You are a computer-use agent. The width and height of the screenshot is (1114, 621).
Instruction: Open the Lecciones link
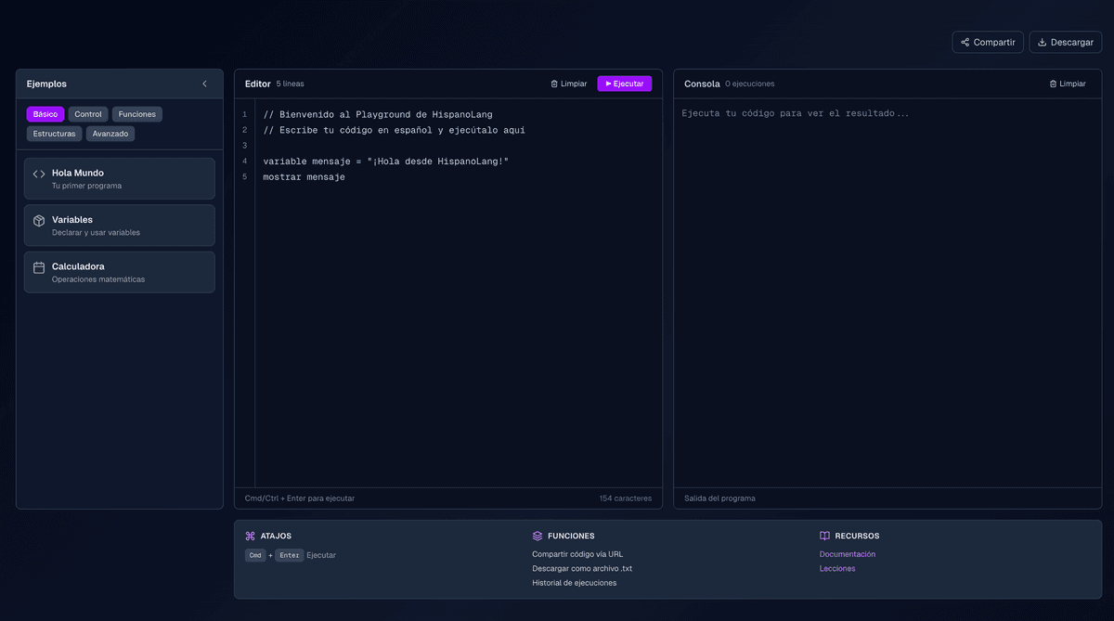pos(837,567)
